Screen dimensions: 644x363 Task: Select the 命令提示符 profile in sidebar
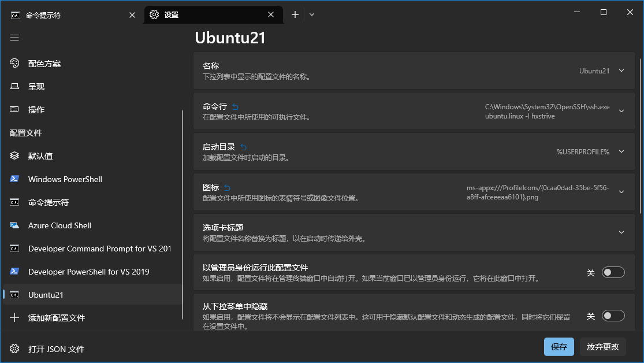pos(93,202)
